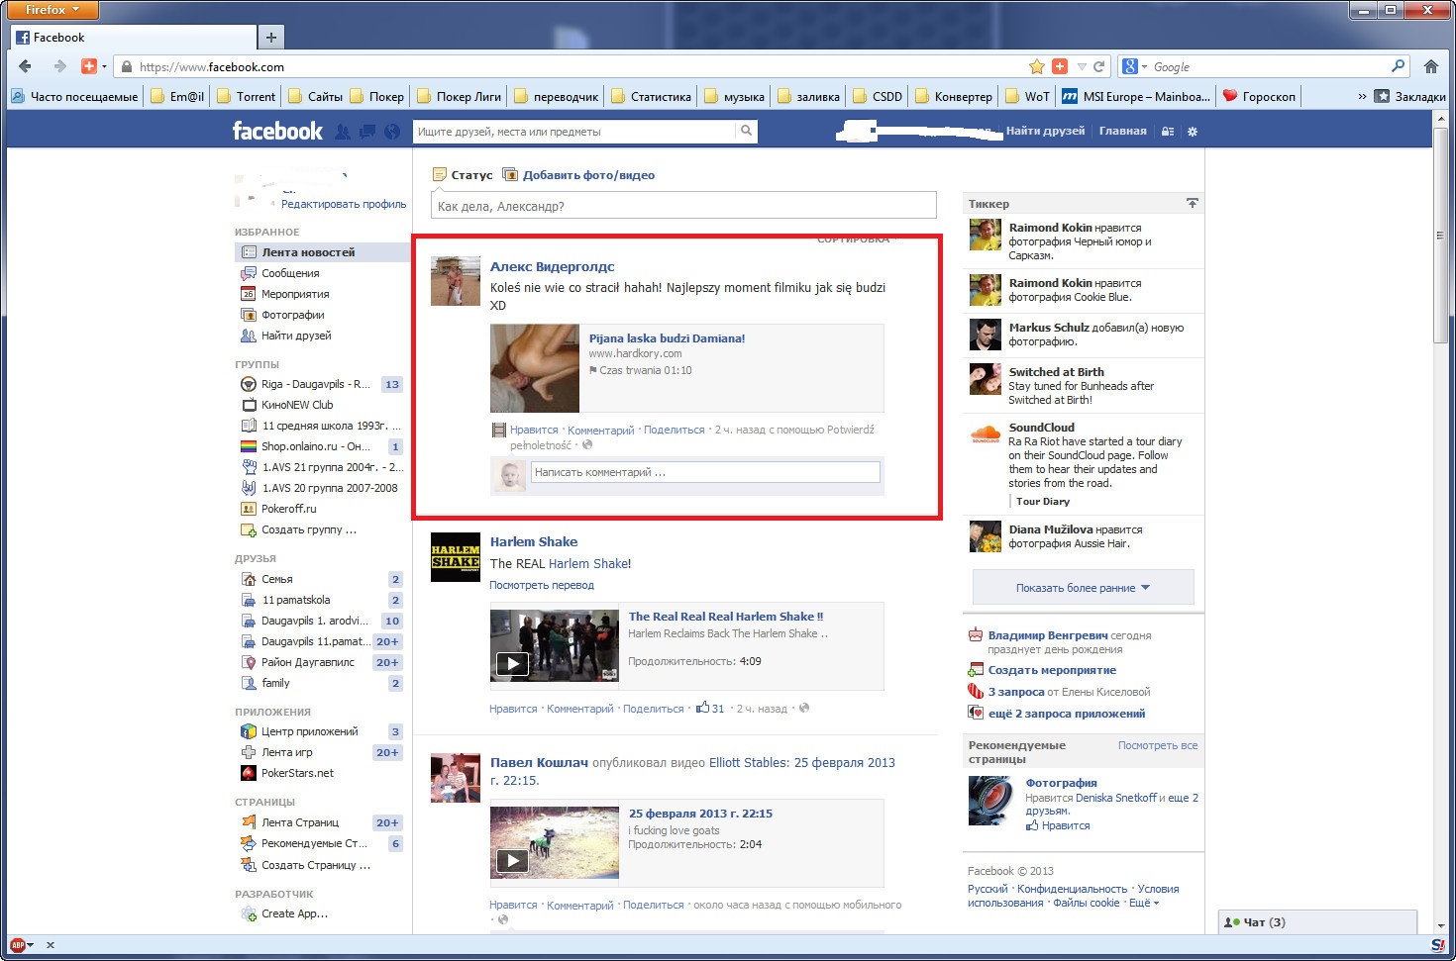Open the browser home page icon

coord(1430,66)
